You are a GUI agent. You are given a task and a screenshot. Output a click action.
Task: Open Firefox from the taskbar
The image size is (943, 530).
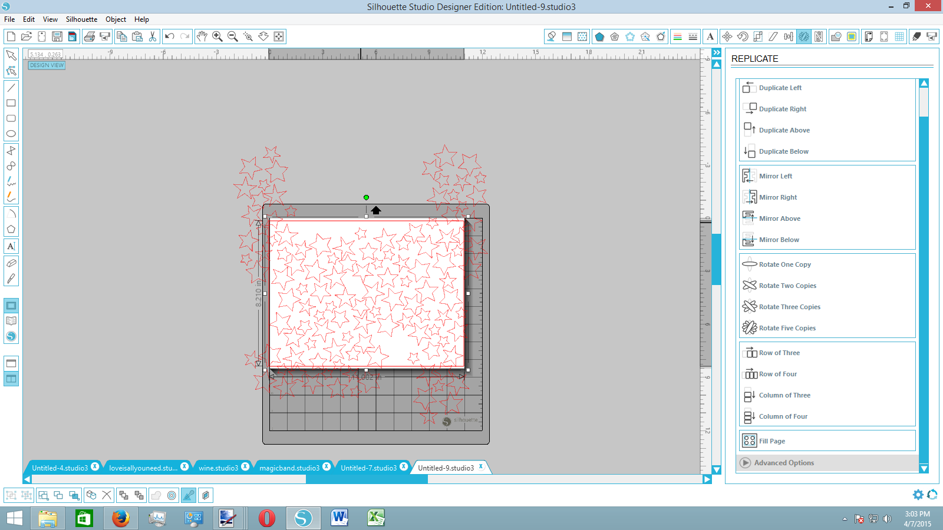tap(121, 518)
